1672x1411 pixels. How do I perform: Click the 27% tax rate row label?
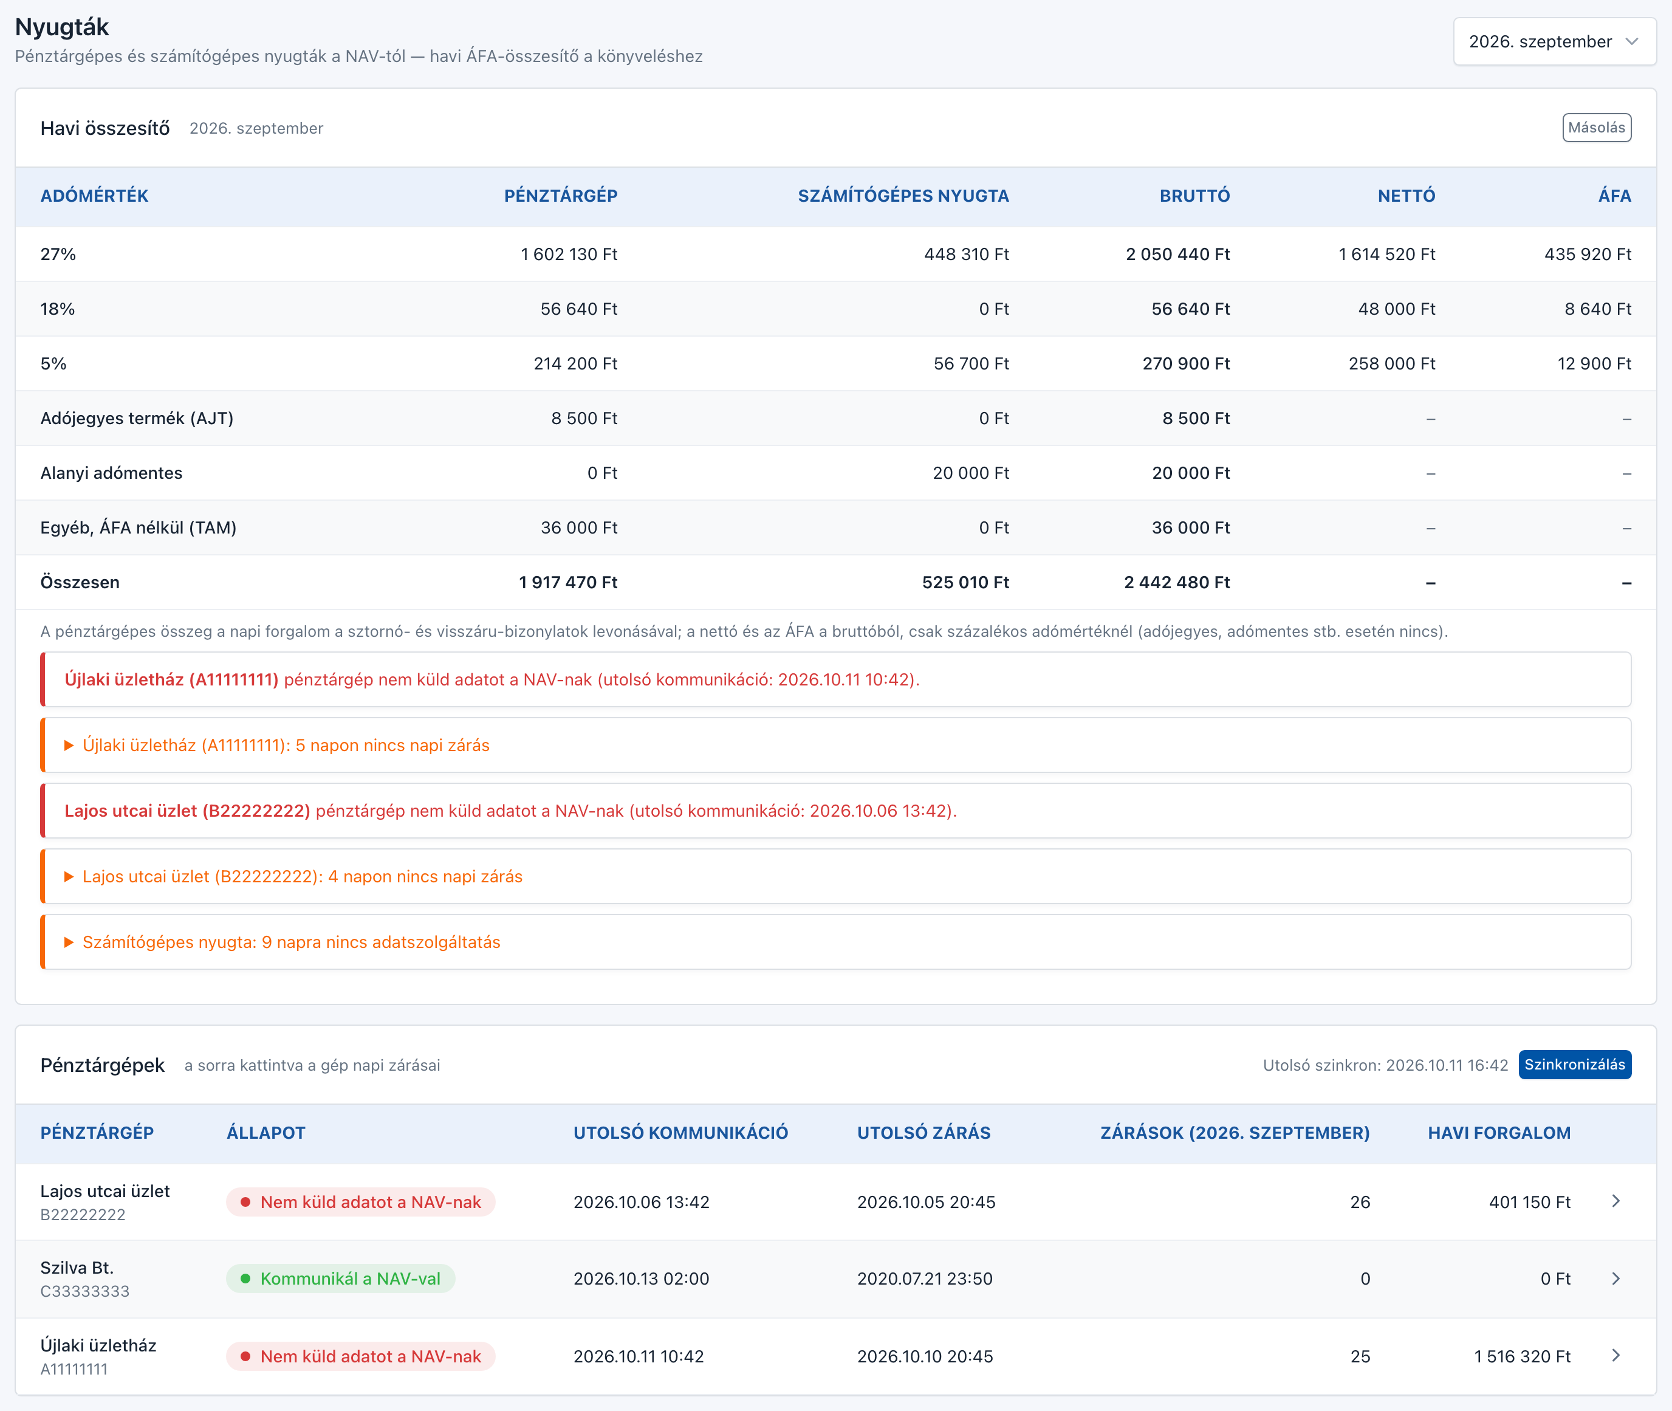pyautogui.click(x=58, y=255)
